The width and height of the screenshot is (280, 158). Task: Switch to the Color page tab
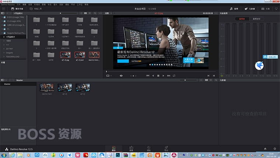149,149
